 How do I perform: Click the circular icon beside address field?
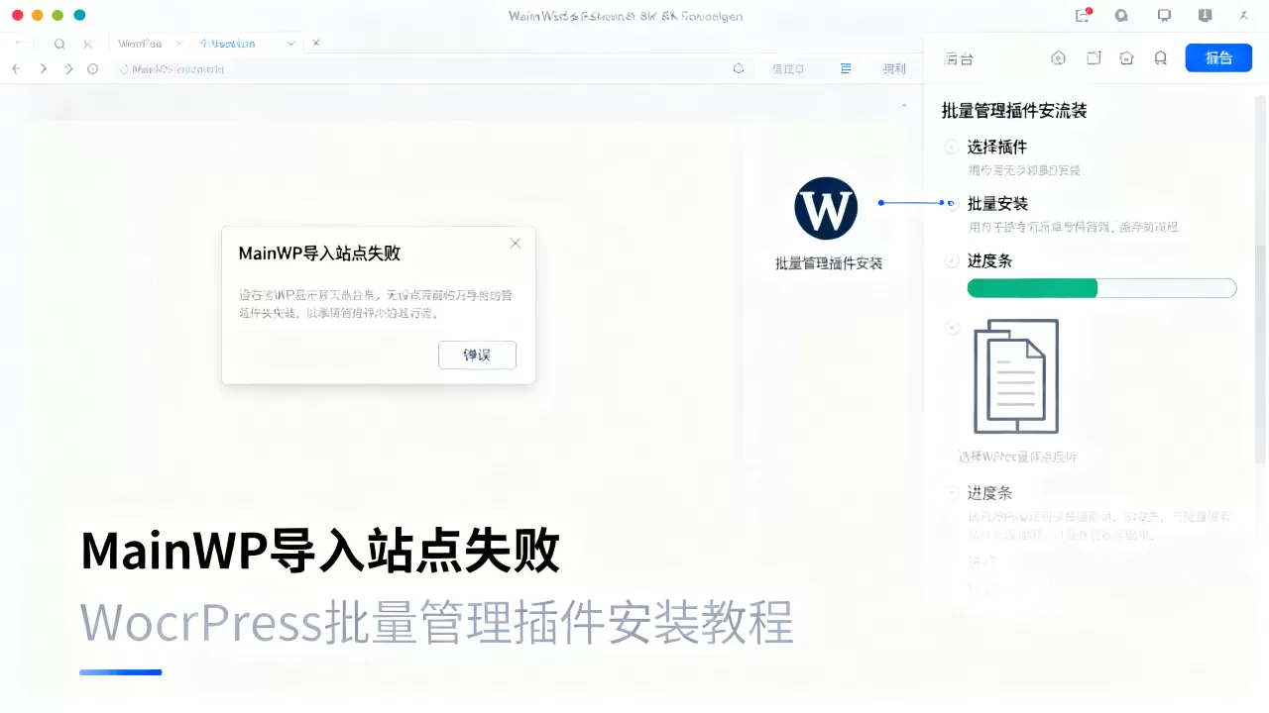click(x=92, y=69)
